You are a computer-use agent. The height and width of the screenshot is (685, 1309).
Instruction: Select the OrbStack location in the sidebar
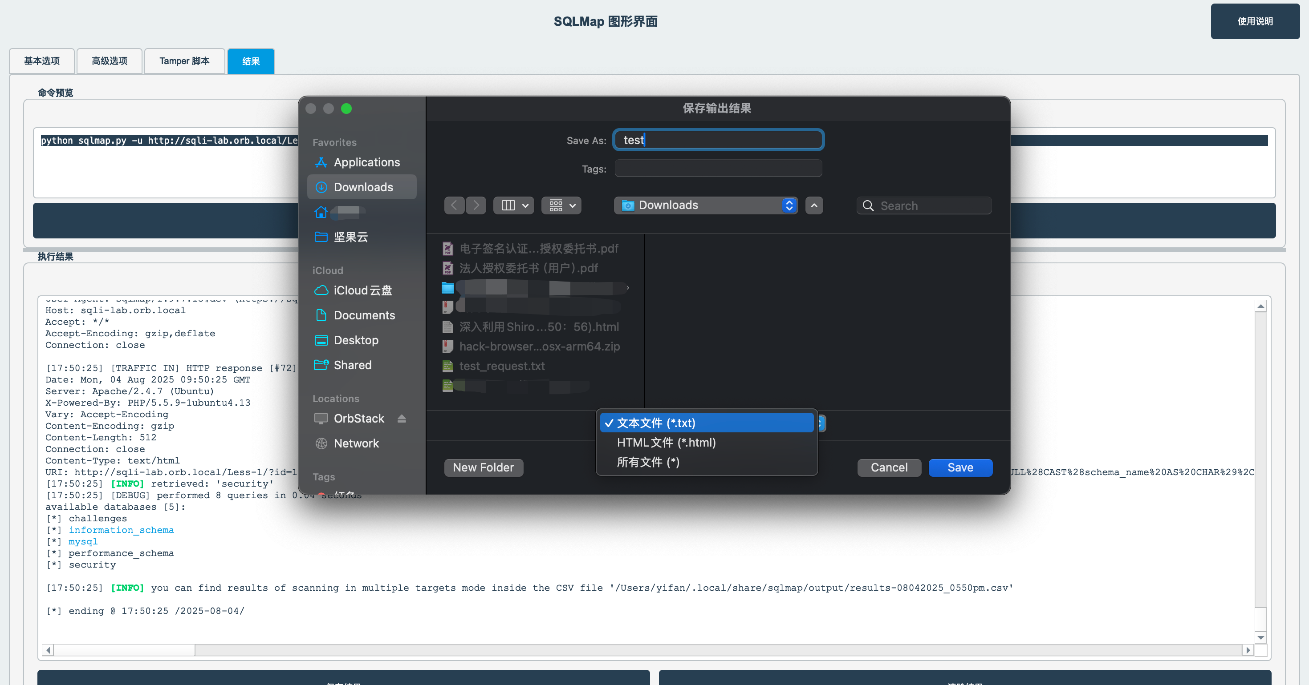[x=358, y=419]
